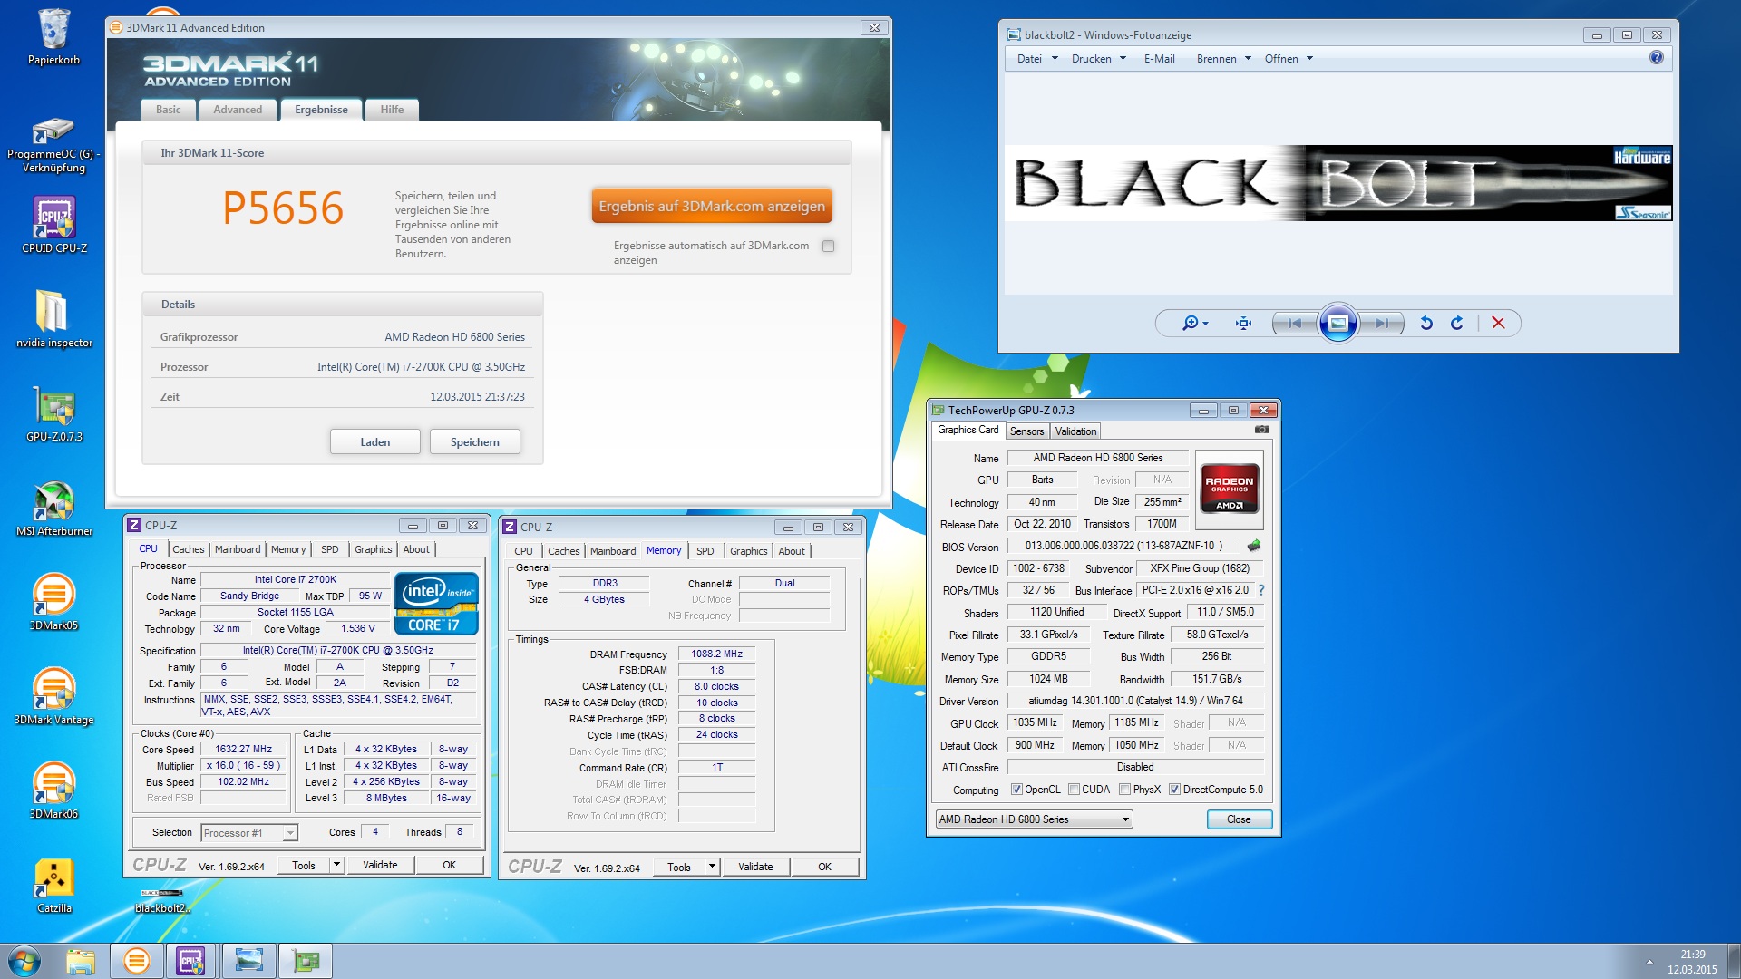Viewport: 1741px width, 979px height.
Task: Show hidden tray icons arrow
Action: click(1649, 962)
